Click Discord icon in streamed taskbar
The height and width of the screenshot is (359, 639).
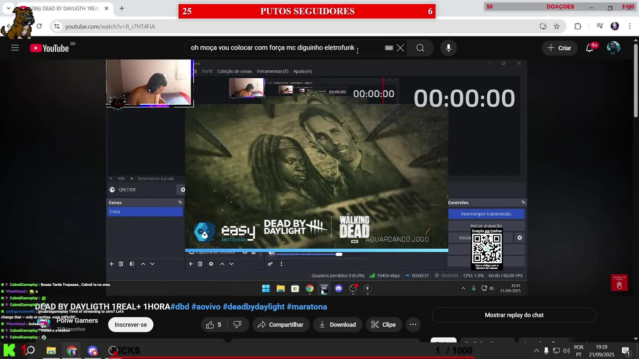pos(338,288)
